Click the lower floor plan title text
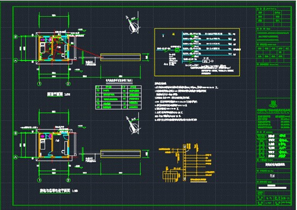The height and width of the screenshot is (210, 297). [x=55, y=190]
